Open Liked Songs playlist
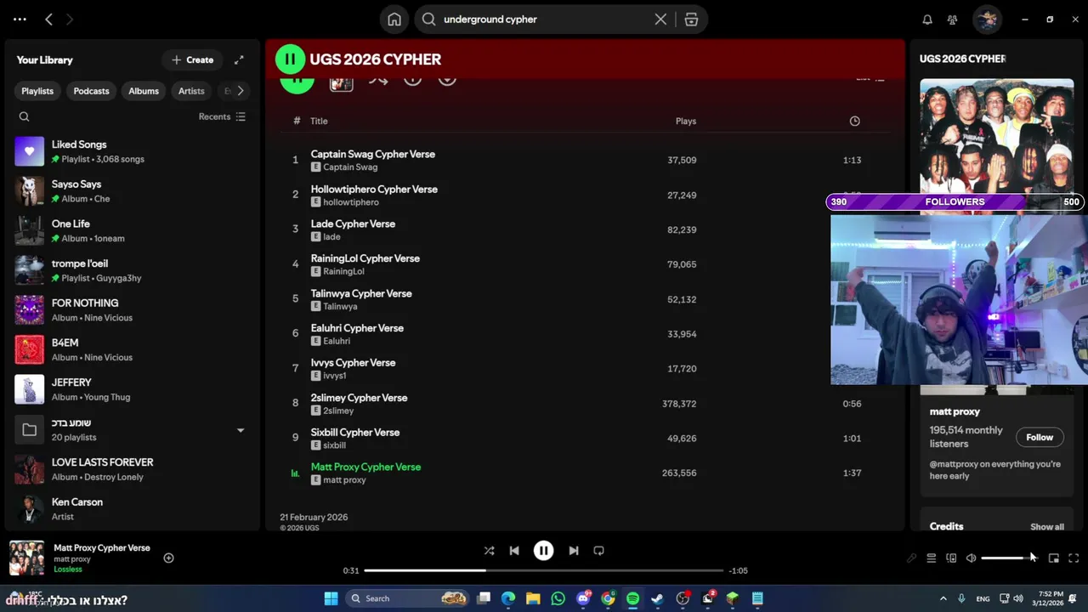 (132, 151)
